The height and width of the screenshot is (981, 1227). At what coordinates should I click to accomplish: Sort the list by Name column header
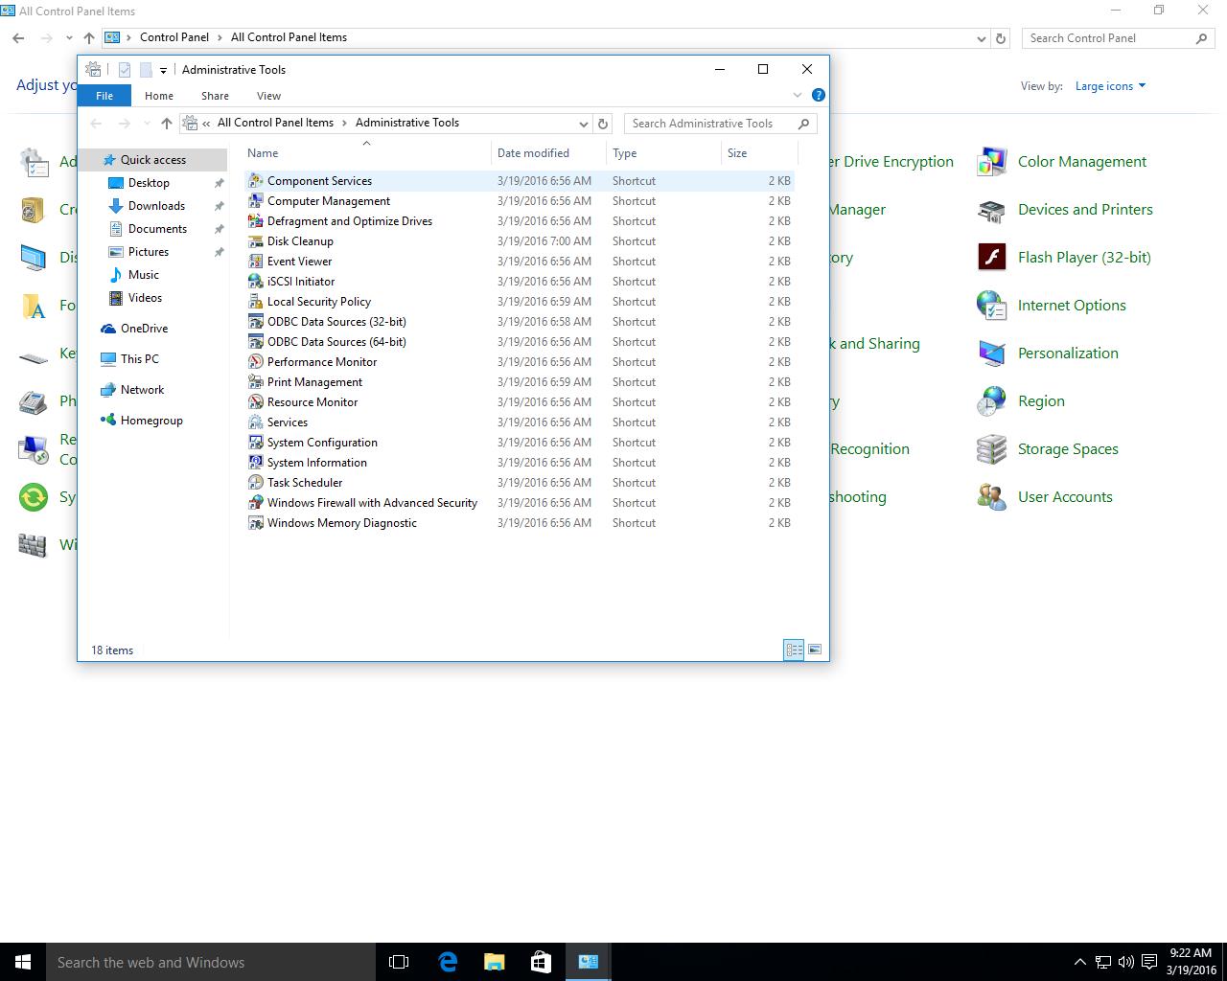(x=366, y=153)
